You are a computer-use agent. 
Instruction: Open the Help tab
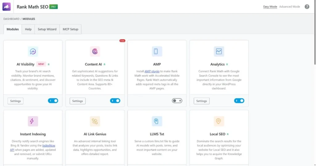coord(28,29)
